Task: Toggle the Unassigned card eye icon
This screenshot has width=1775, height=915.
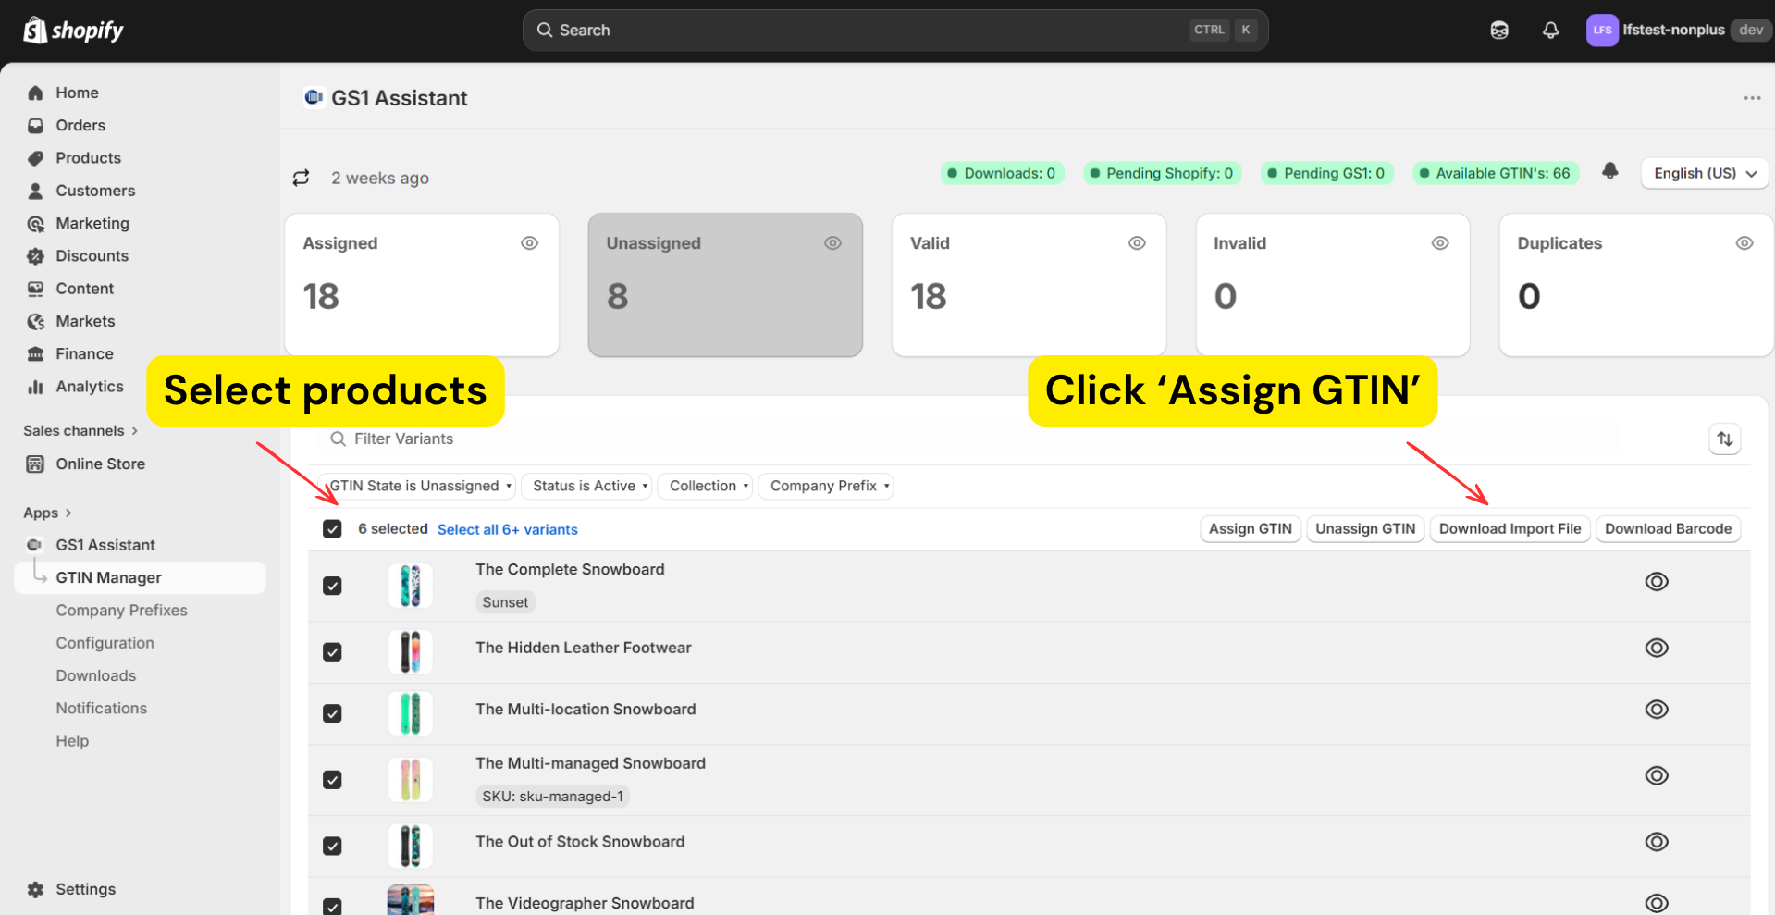Action: (x=832, y=243)
